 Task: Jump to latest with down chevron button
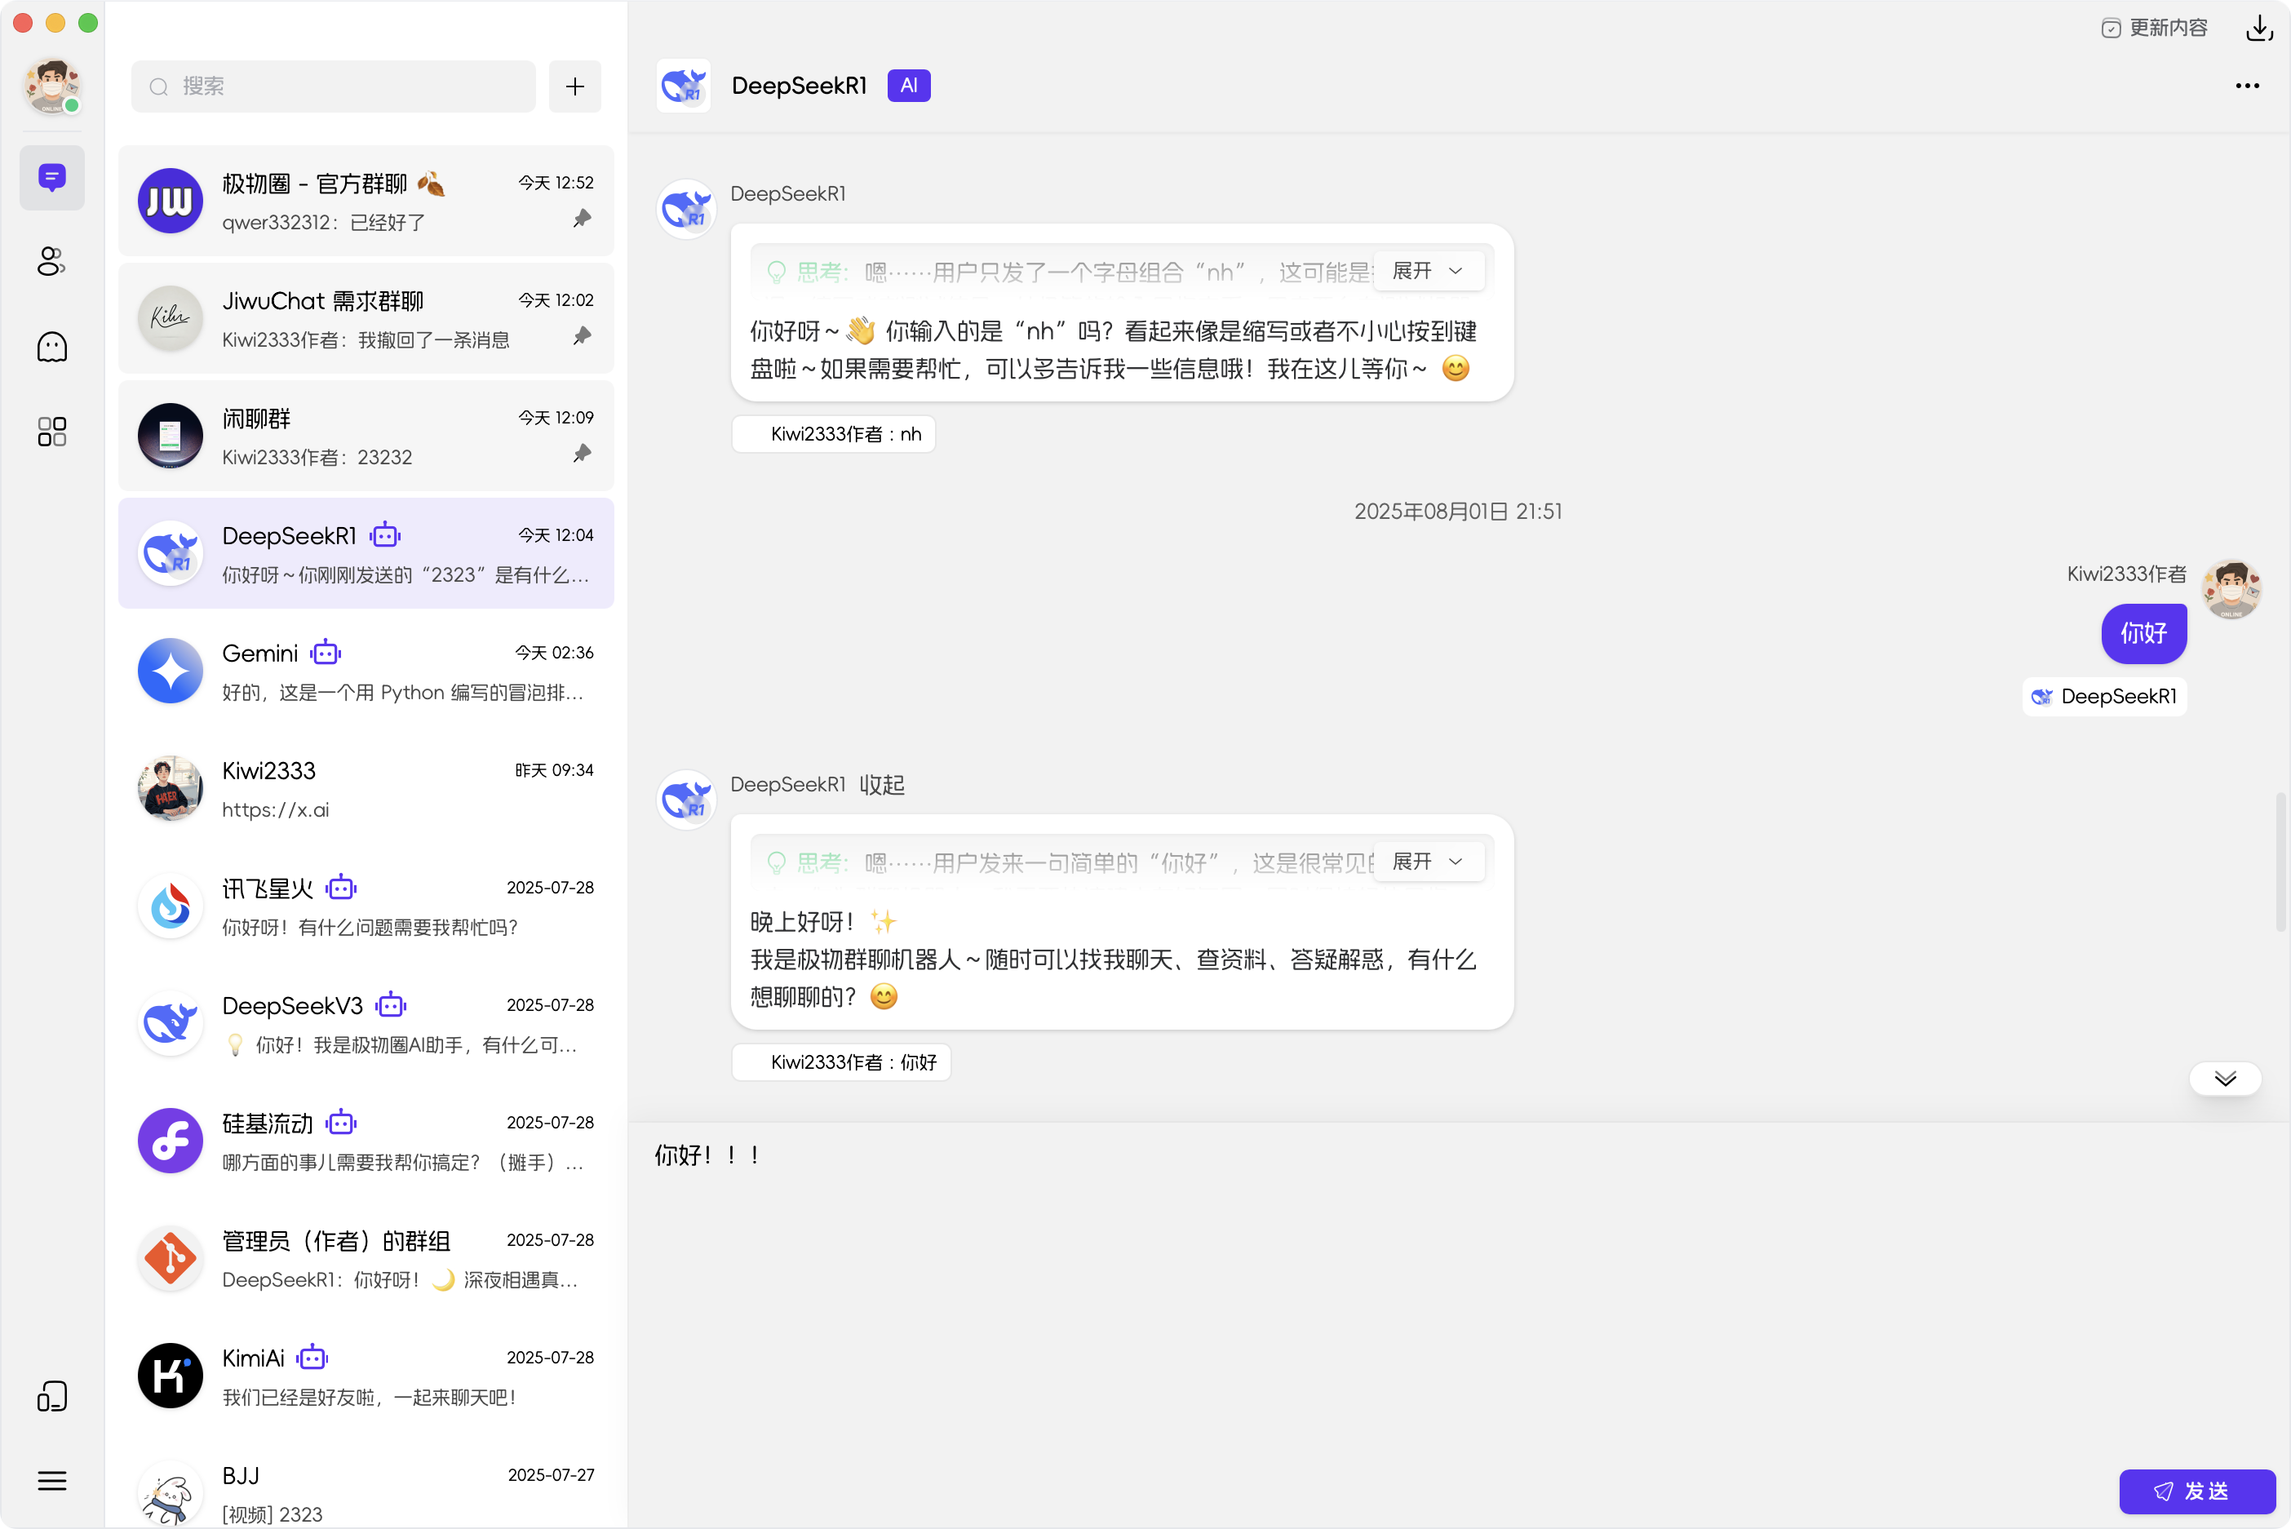point(2224,1079)
